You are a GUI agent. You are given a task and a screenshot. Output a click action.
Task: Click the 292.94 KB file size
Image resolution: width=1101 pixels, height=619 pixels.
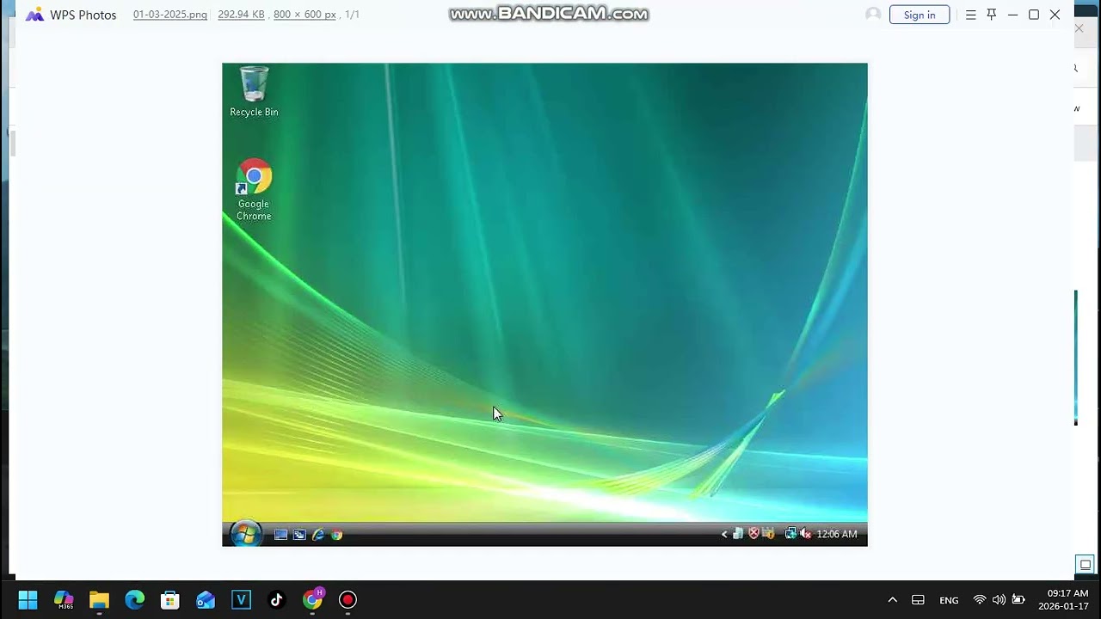pos(241,15)
